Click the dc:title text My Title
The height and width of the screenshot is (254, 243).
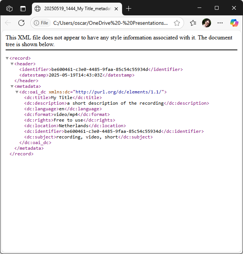(62, 98)
